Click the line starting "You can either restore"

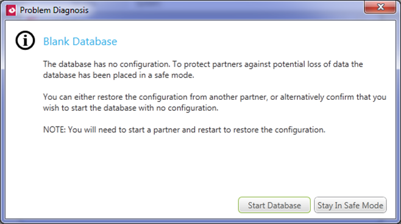215,97
